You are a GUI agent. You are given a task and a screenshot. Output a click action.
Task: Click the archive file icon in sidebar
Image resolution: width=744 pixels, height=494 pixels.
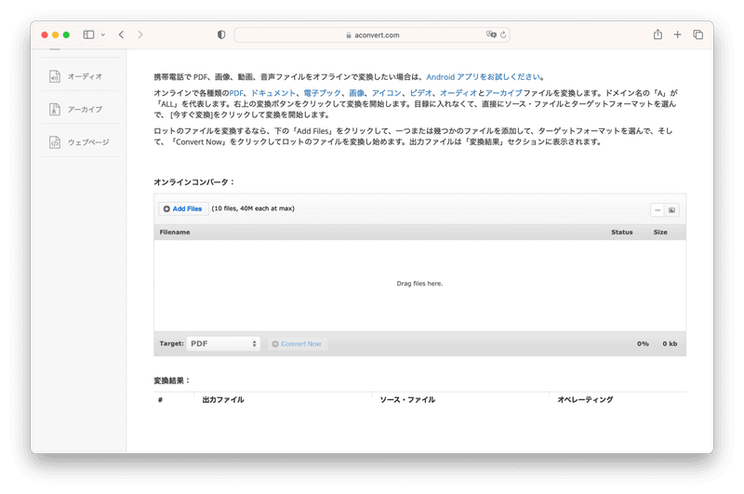(55, 109)
